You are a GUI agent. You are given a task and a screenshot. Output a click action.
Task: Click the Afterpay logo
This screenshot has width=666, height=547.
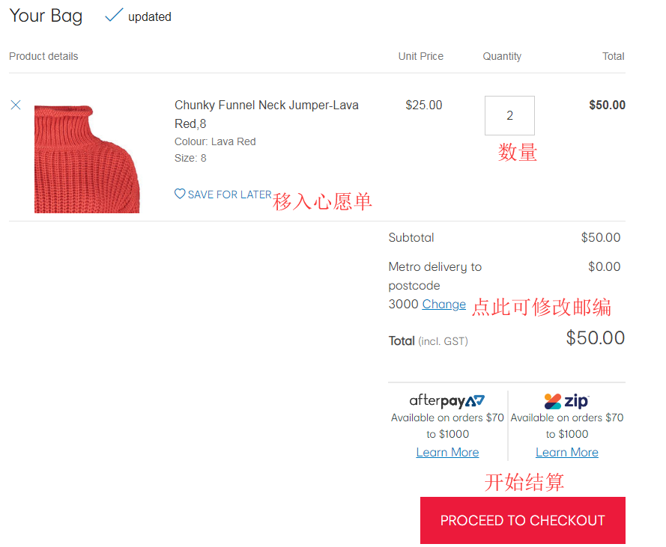447,400
